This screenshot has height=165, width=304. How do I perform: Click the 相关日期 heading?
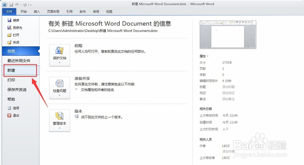(x=206, y=109)
